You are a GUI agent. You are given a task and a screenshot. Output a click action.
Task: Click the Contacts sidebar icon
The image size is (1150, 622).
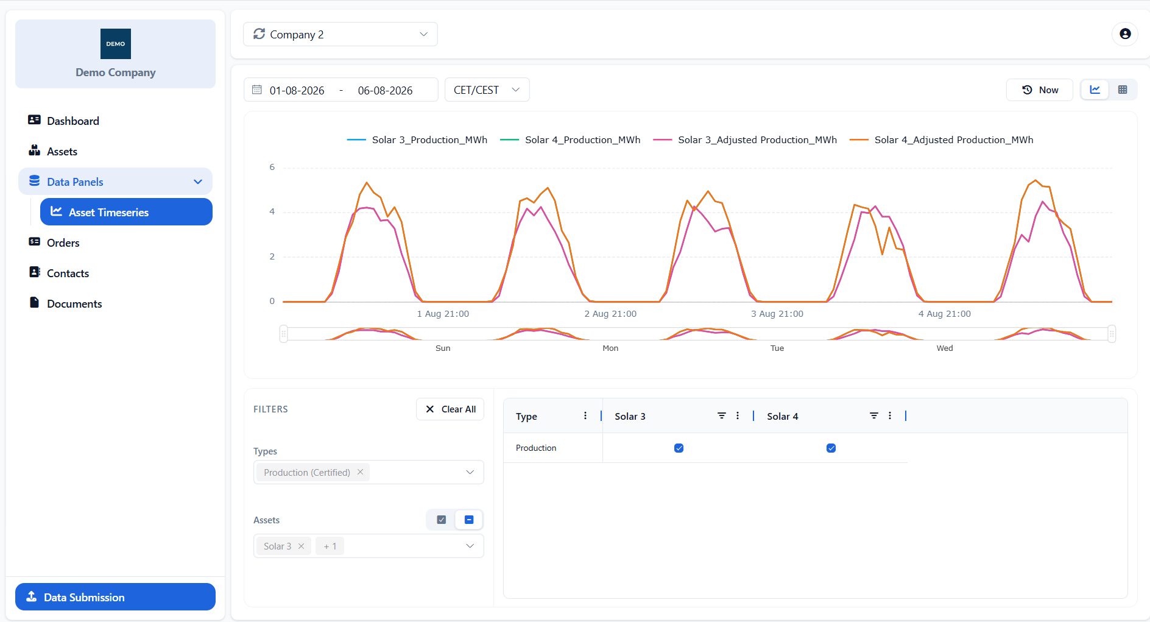pyautogui.click(x=35, y=272)
